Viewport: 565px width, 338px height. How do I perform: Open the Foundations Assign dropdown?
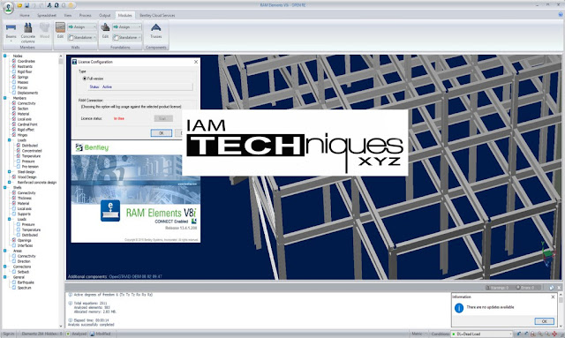tap(127, 27)
